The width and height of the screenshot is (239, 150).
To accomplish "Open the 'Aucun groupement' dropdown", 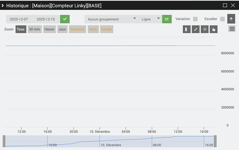I will 112,19.
